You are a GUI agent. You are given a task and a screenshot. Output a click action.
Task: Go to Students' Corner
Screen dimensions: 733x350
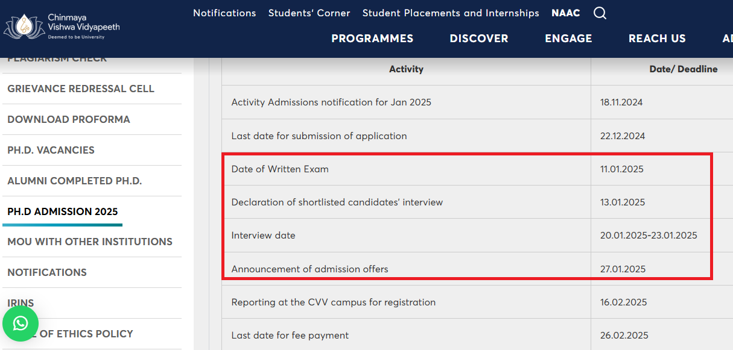click(309, 13)
